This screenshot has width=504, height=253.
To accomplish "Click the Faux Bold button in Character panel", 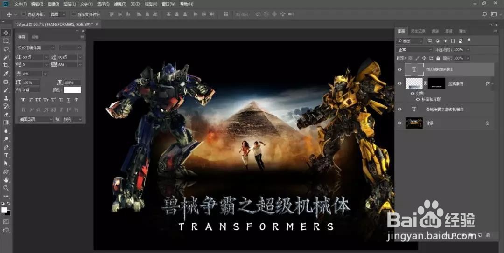I will pos(23,100).
